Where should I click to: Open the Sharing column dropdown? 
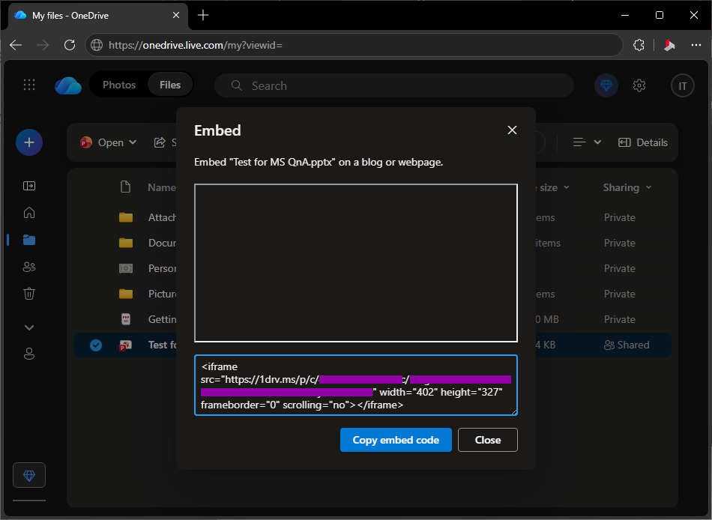coord(627,187)
